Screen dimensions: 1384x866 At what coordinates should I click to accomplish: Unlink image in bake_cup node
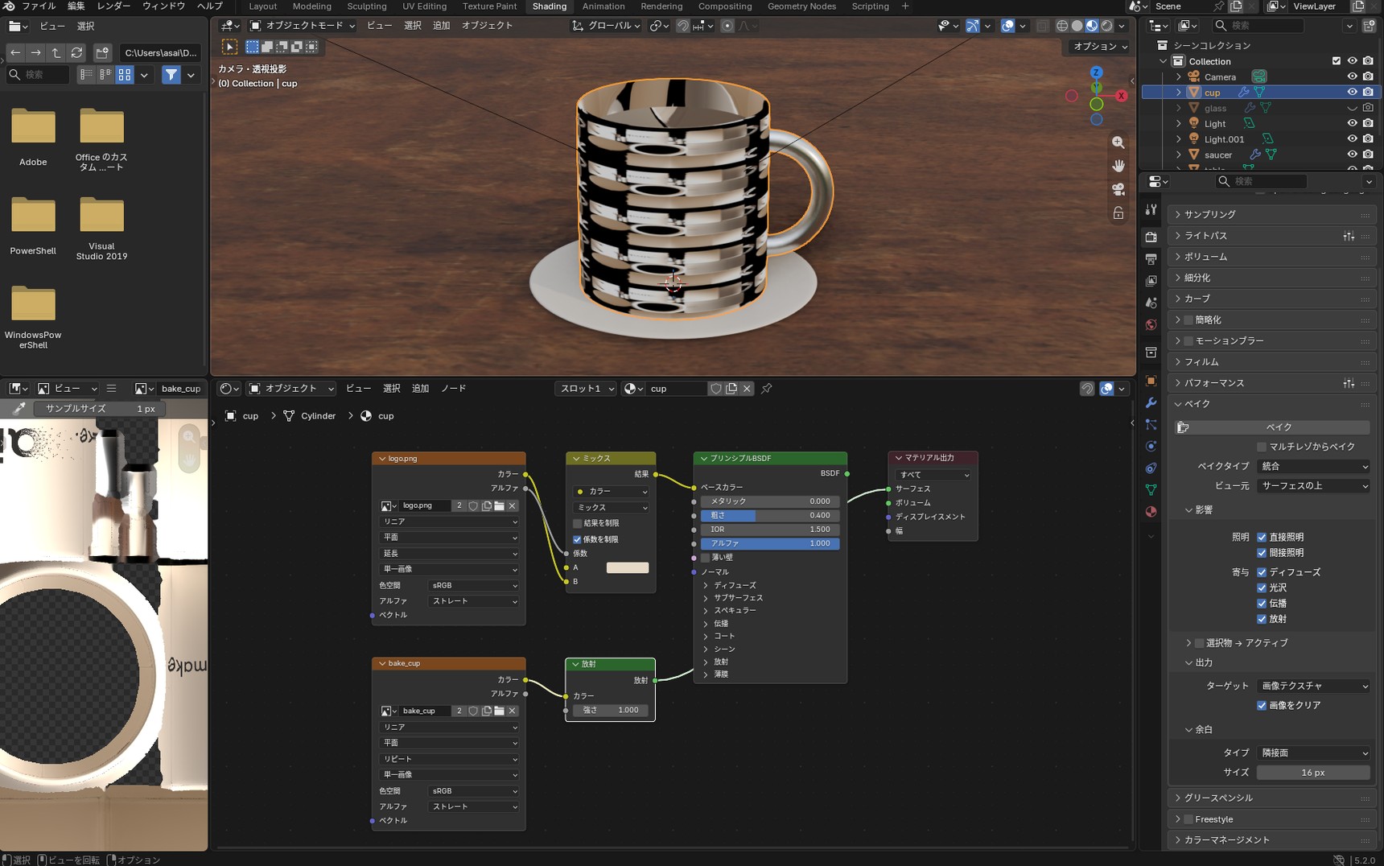click(513, 711)
